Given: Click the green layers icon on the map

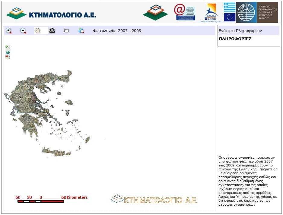Looking at the screenshot, I should pyautogui.click(x=7, y=47).
